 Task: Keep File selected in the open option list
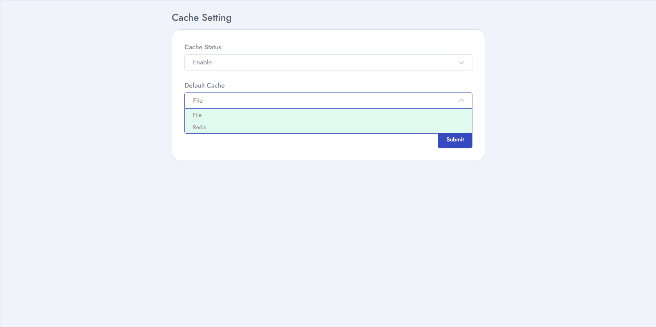pos(328,115)
